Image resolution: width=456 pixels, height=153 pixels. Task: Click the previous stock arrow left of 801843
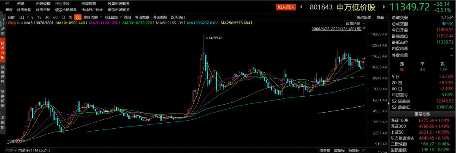click(302, 7)
